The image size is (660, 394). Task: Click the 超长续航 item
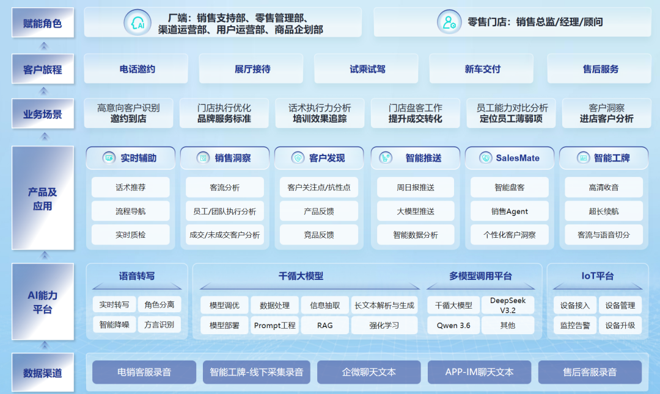click(604, 211)
